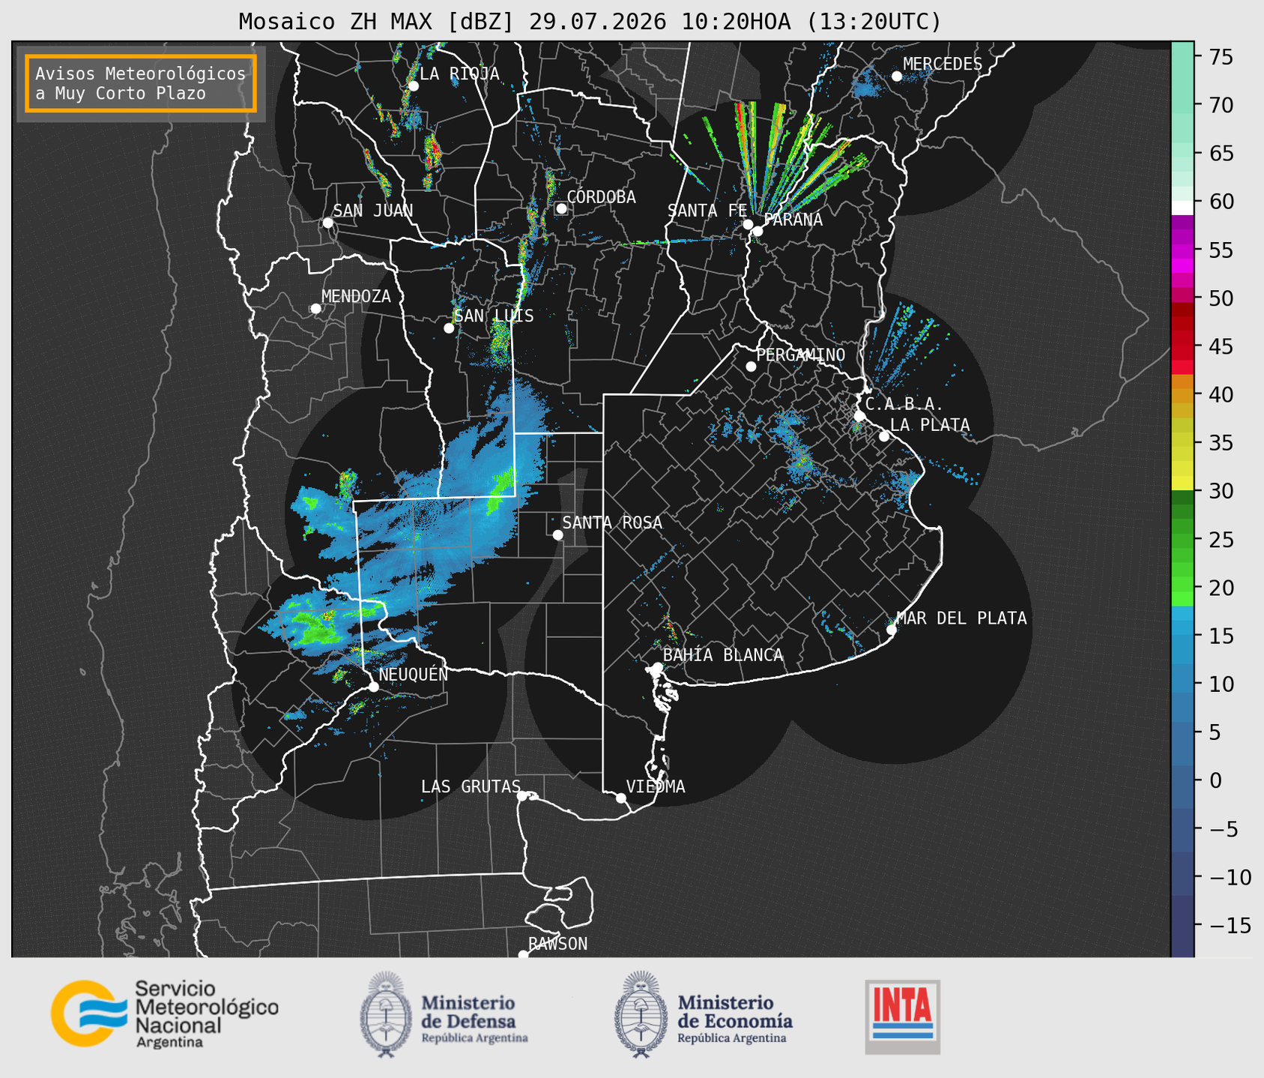Click the INTA logo

[902, 1017]
